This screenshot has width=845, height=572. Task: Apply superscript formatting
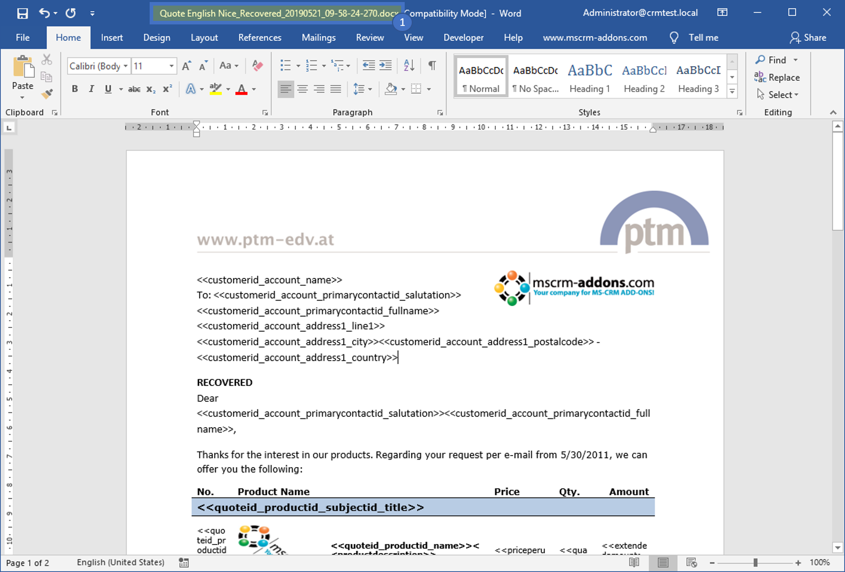click(x=167, y=89)
